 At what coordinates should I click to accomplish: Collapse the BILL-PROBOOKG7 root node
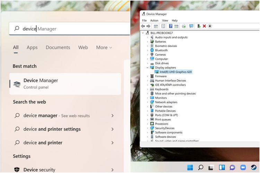143,33
